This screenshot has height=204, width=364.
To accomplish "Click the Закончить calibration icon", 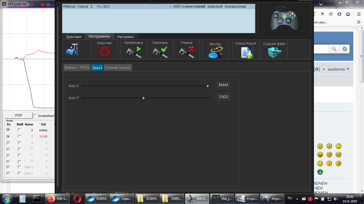I will point(160,52).
